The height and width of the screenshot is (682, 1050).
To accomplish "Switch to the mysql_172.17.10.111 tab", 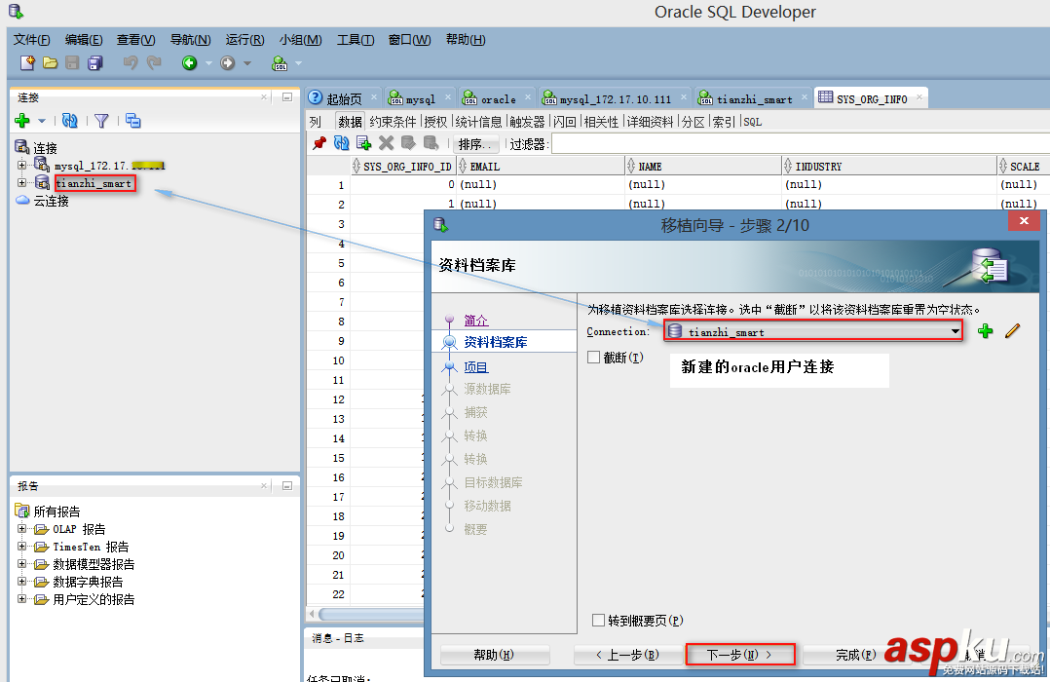I will coord(615,99).
